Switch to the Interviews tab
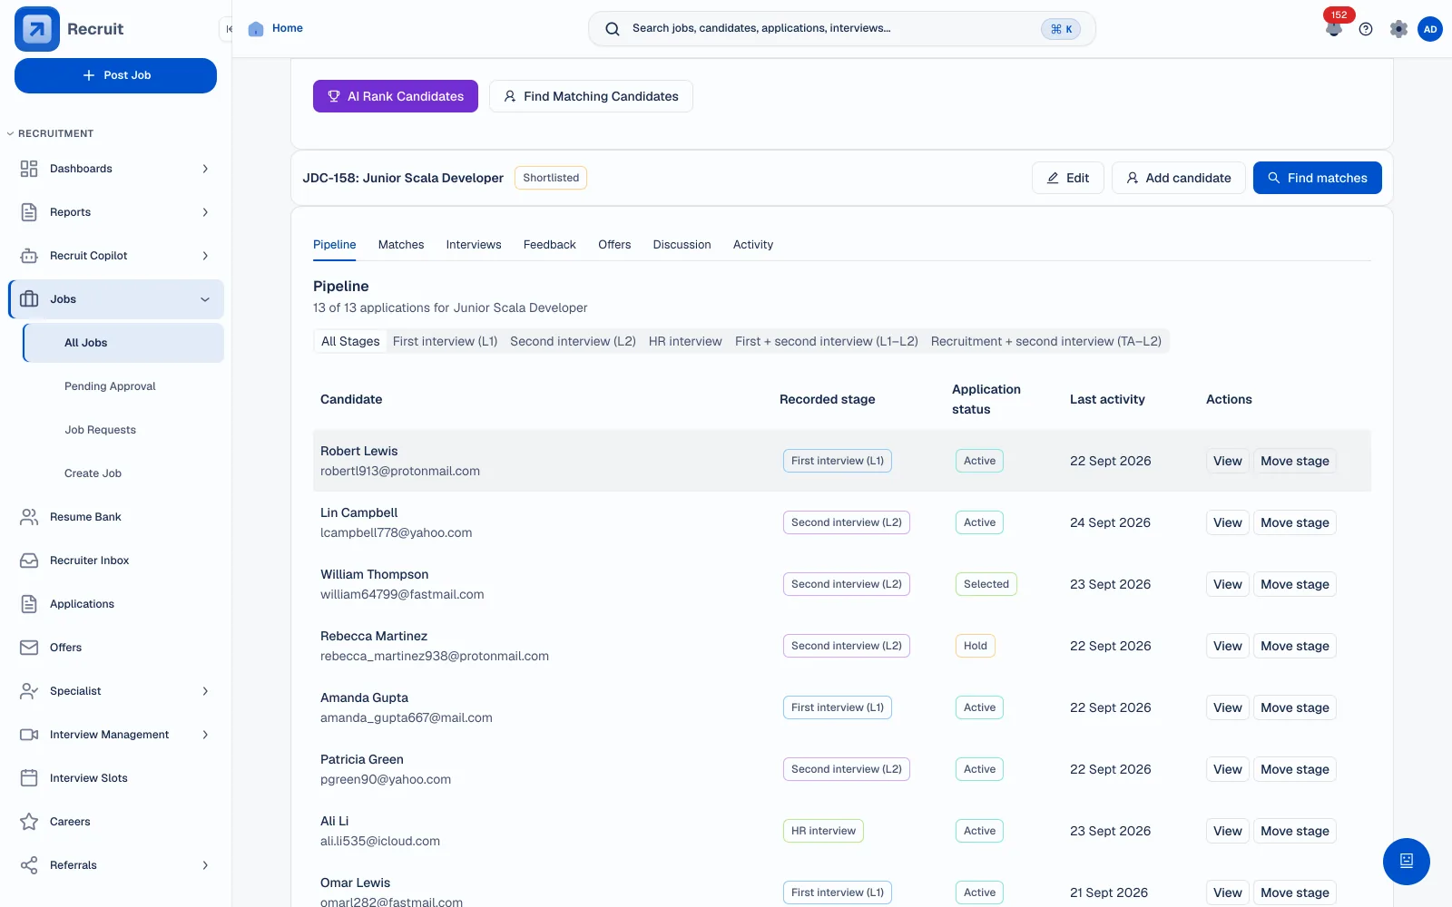 (x=474, y=245)
